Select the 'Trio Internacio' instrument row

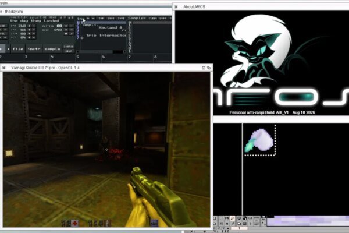pos(104,35)
